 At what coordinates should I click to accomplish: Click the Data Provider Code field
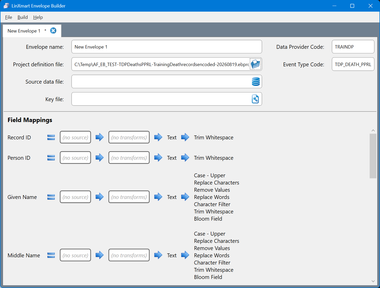click(x=353, y=47)
